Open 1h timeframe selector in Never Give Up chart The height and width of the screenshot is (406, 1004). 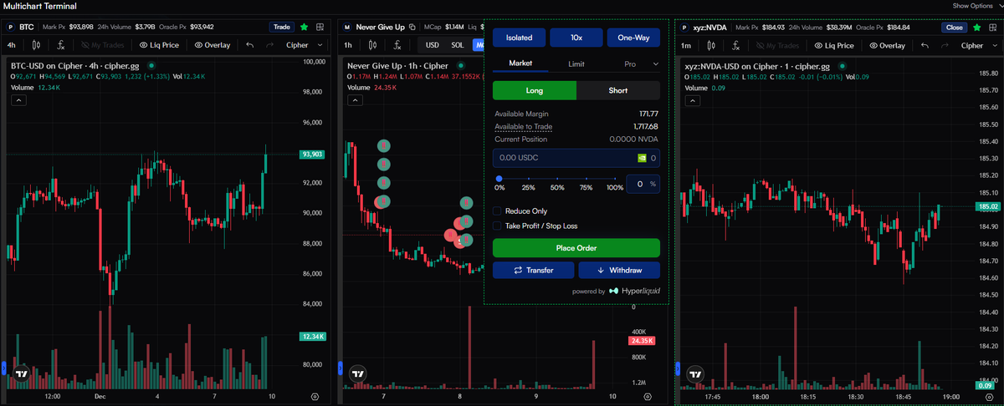pos(349,45)
